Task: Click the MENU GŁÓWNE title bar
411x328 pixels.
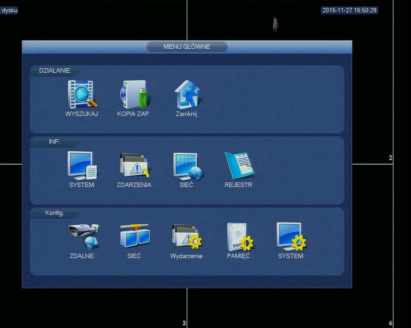Action: 187,47
